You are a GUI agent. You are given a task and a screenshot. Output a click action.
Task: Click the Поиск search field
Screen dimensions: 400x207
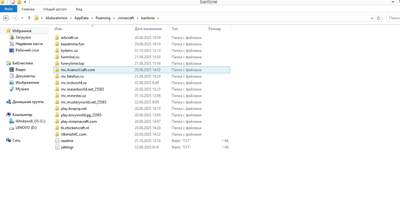tap(393, 18)
